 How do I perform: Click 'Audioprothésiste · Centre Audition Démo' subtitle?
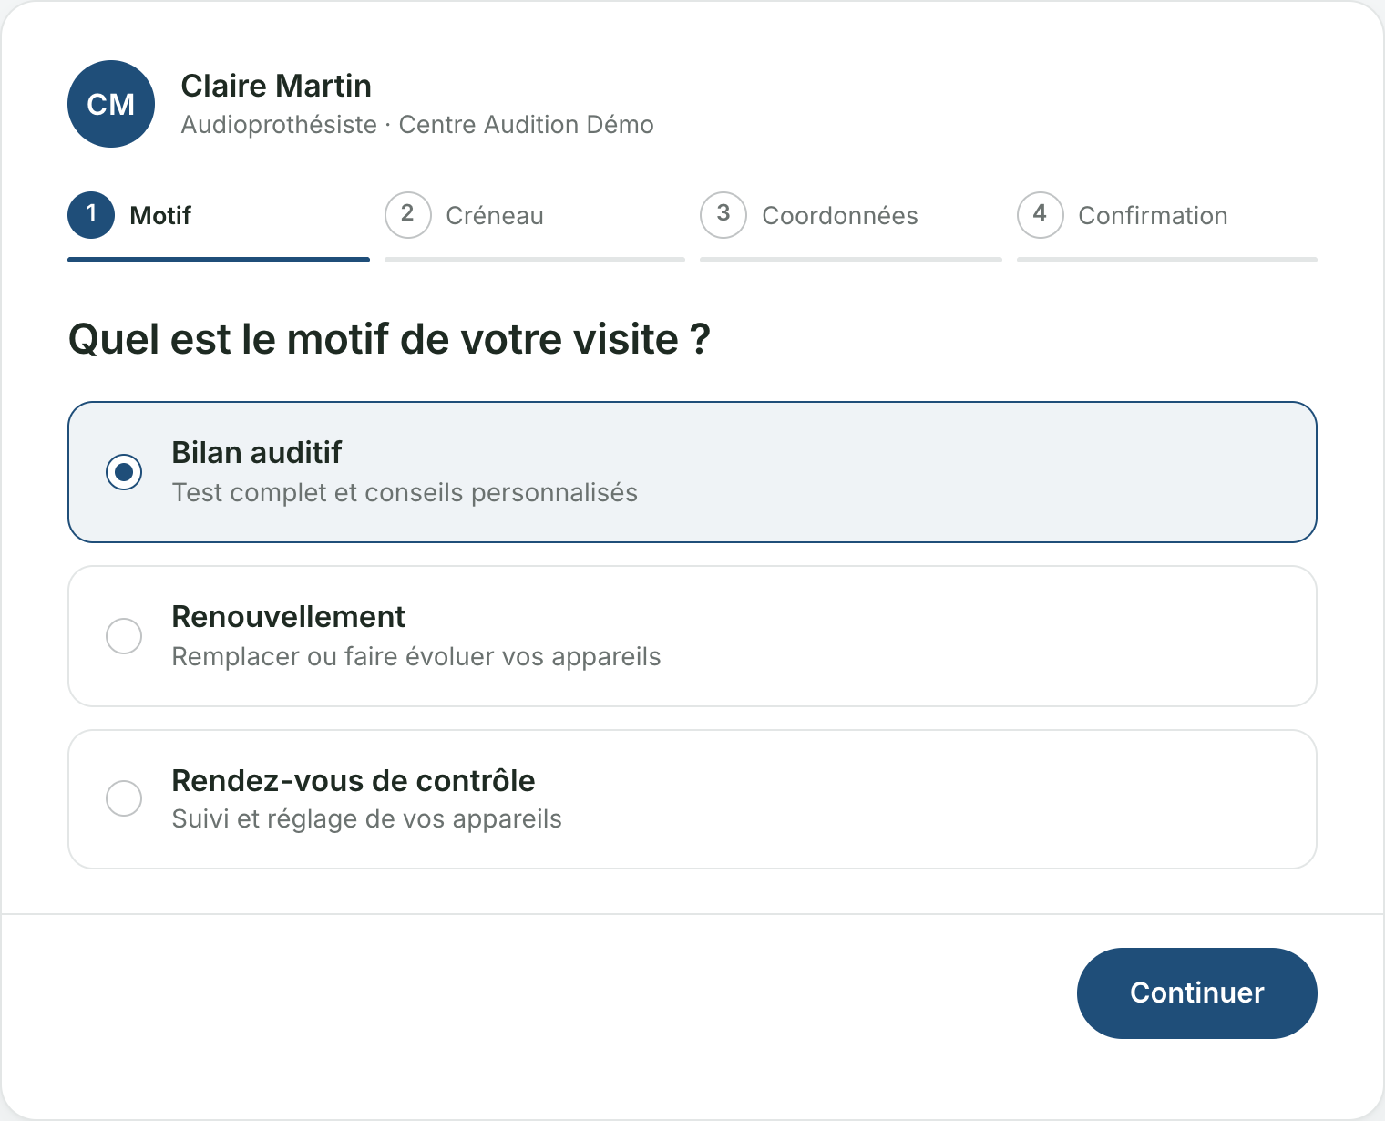click(417, 125)
